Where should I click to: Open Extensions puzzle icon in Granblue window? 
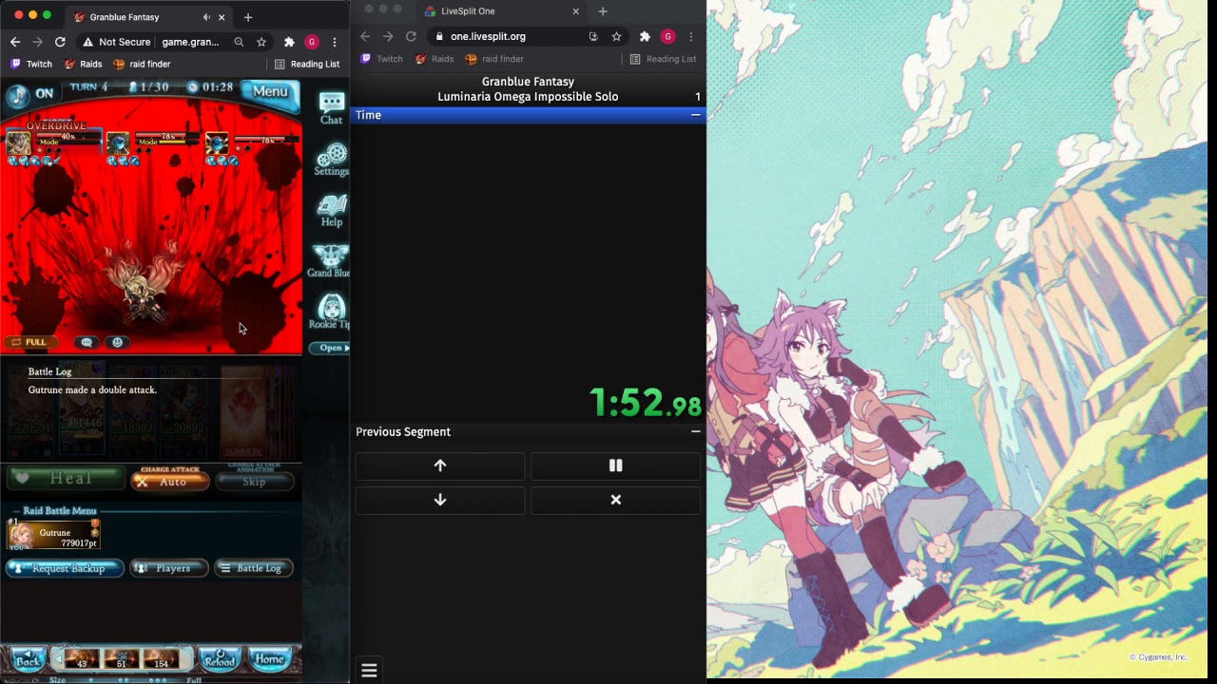point(289,42)
